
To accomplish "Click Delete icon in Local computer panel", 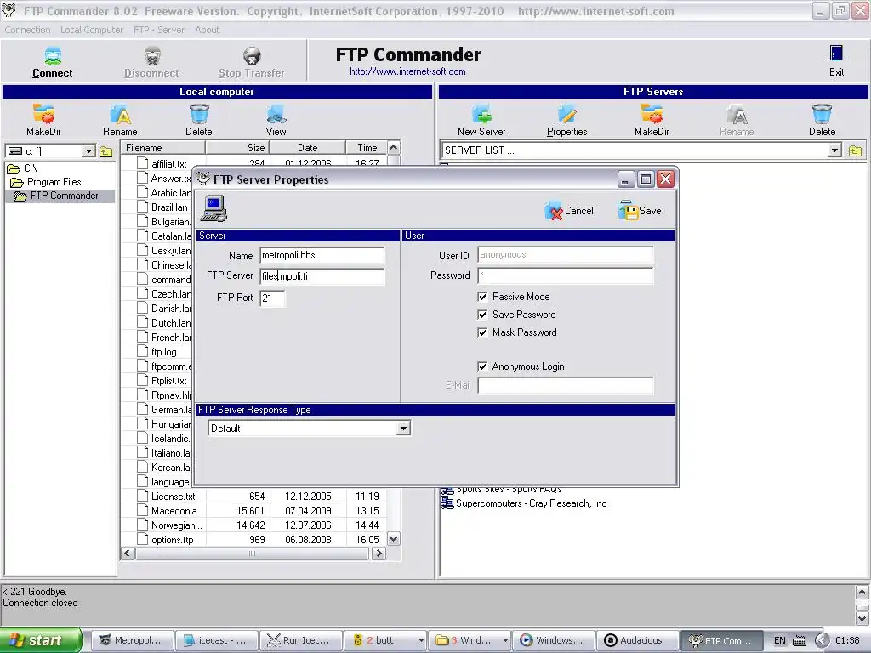I will click(x=199, y=115).
